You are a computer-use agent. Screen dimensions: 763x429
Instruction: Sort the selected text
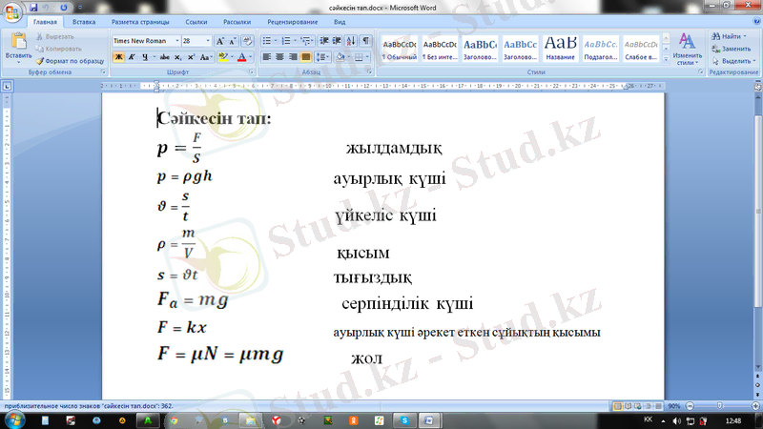350,42
